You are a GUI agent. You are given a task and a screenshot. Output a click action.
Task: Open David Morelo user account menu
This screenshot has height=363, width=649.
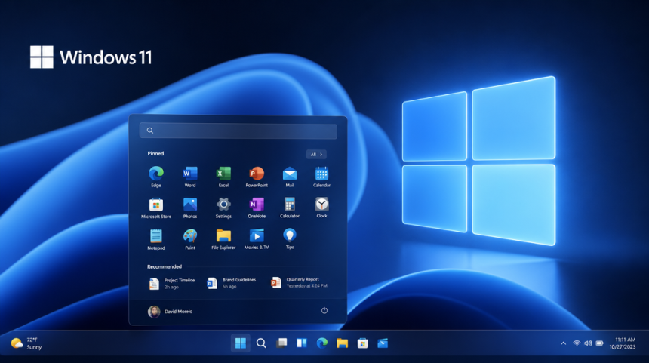pos(170,311)
